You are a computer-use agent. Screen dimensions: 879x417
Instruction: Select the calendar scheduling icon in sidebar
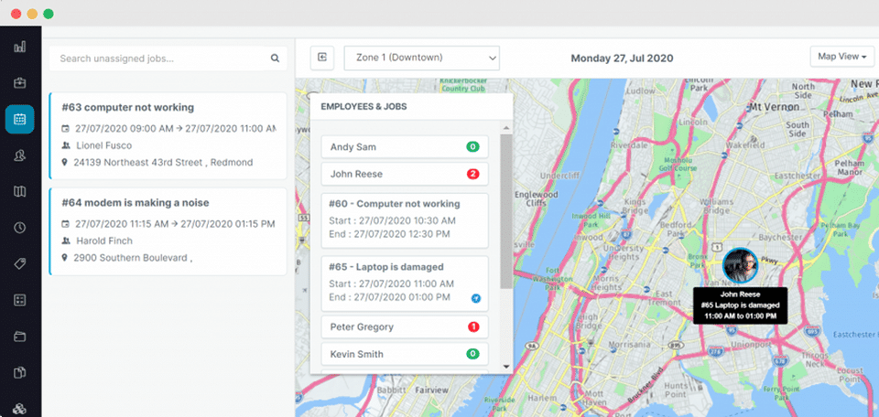pos(19,119)
